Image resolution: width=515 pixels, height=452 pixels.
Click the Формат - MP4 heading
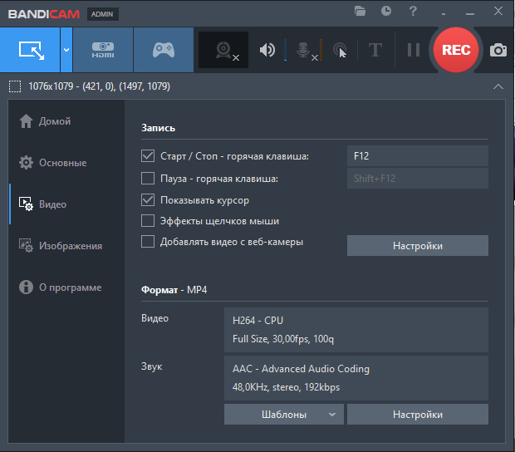[174, 290]
